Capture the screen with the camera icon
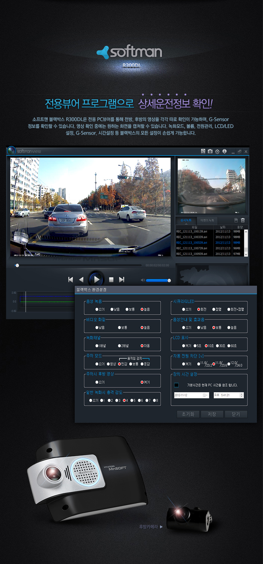Image resolution: width=263 pixels, height=564 pixels. 210,151
